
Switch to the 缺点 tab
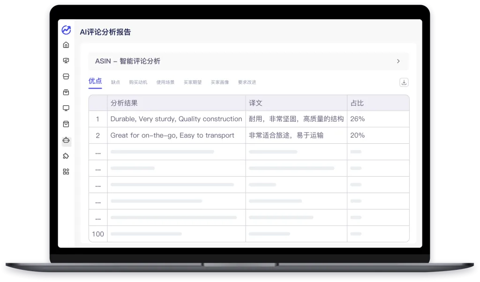[x=115, y=82]
